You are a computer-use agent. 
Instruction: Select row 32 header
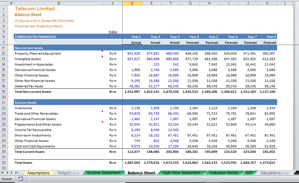[x=4, y=162]
